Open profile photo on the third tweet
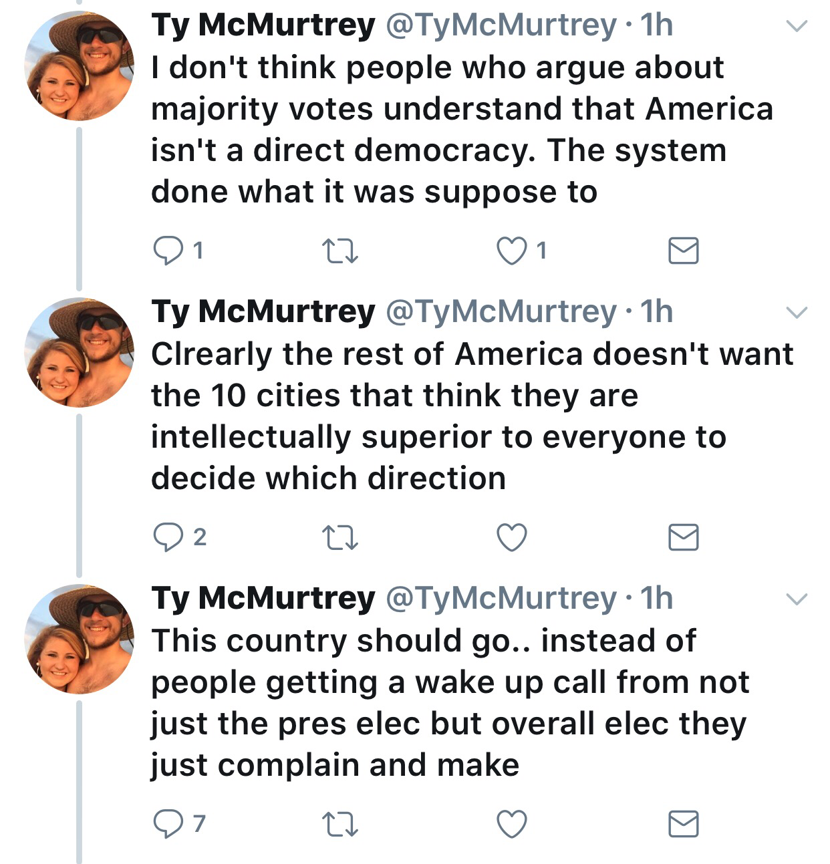830x864 pixels. click(79, 638)
